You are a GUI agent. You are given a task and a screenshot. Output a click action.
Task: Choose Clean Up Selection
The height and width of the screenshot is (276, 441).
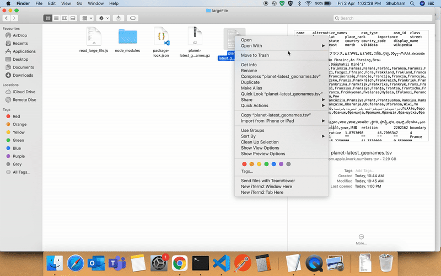coord(282,142)
